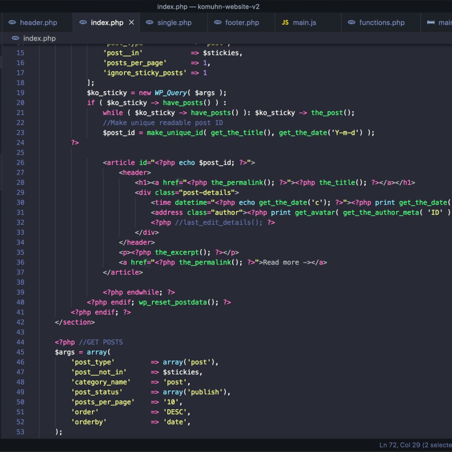Click the //last_edit_details(); comment
Screen dimensions: 452x452
tap(219, 223)
